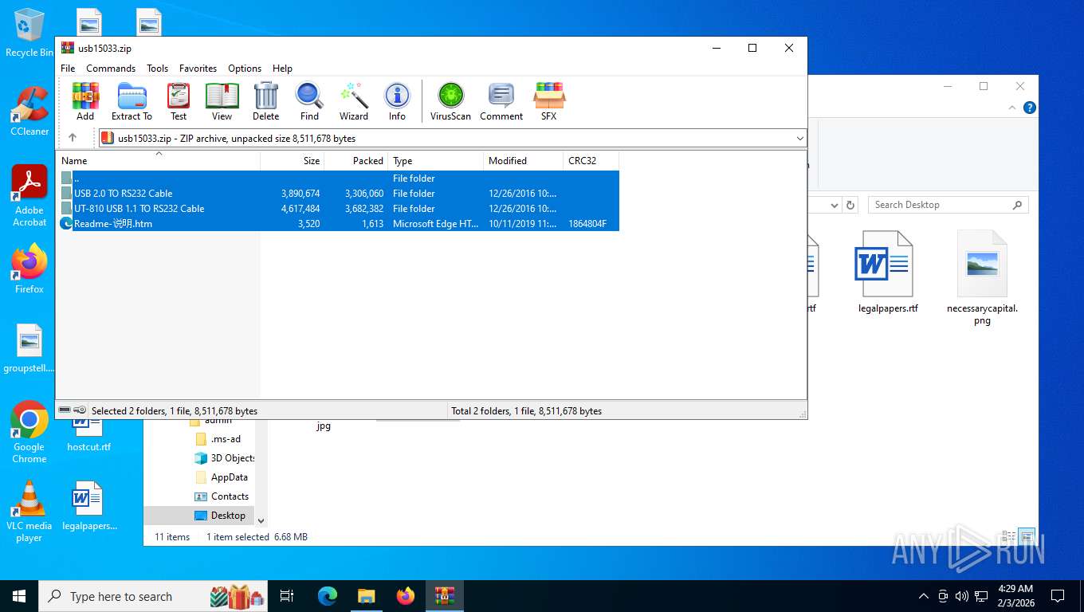The width and height of the screenshot is (1084, 612).
Task: Sort by the Type column header
Action: (435, 160)
